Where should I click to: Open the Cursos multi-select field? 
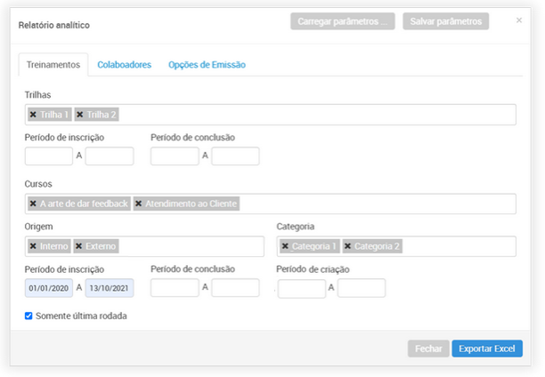374,204
